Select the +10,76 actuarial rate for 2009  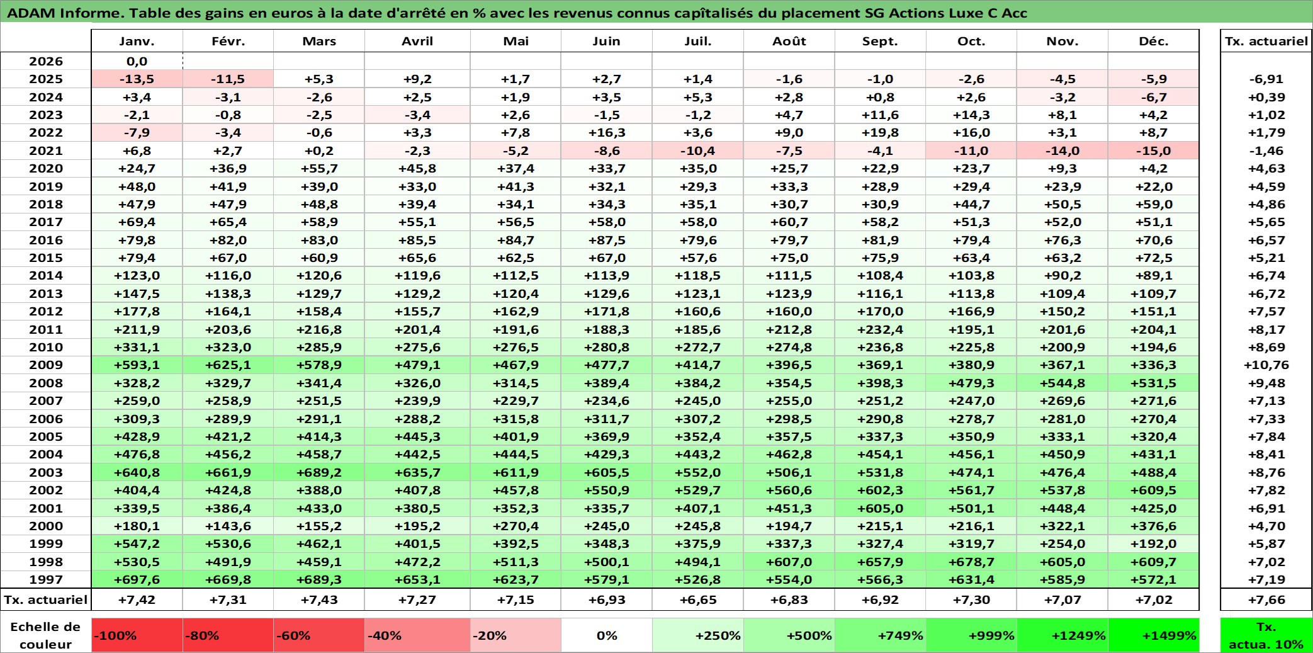[x=1266, y=365]
